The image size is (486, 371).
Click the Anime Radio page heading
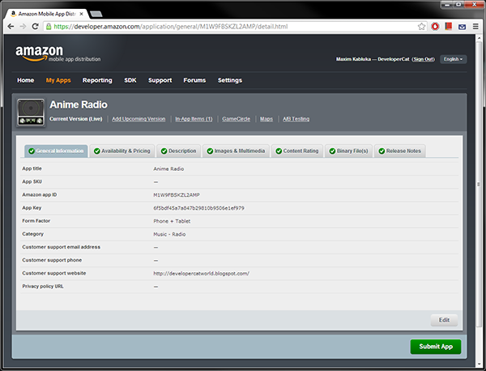click(79, 104)
